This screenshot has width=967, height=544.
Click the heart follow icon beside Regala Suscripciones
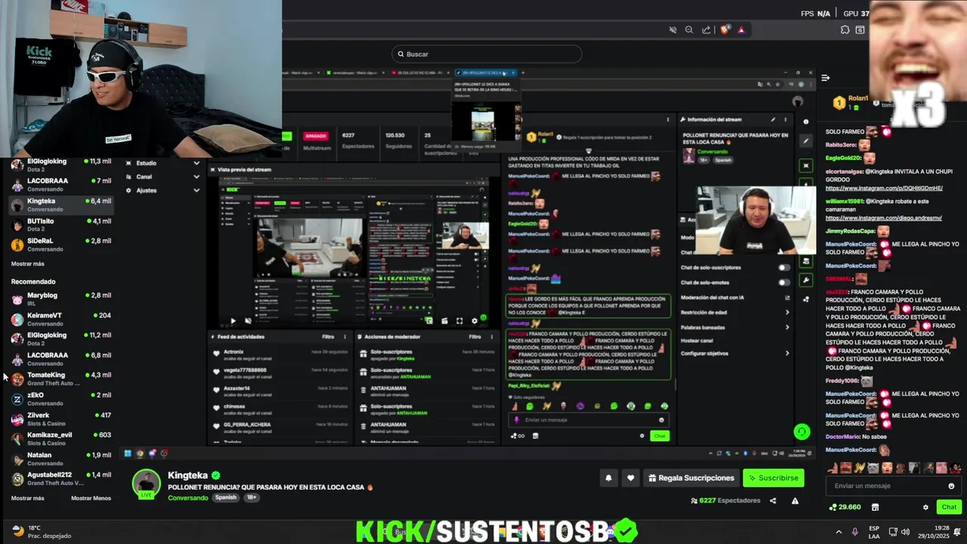pyautogui.click(x=630, y=478)
